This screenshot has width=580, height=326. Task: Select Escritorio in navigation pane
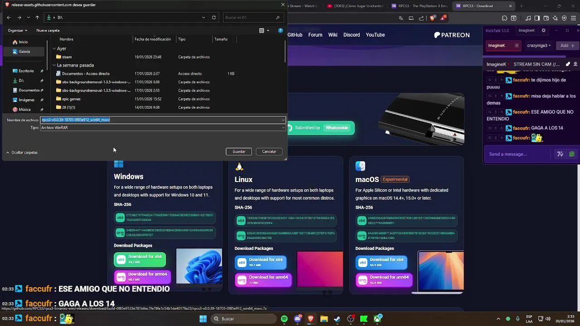click(26, 71)
